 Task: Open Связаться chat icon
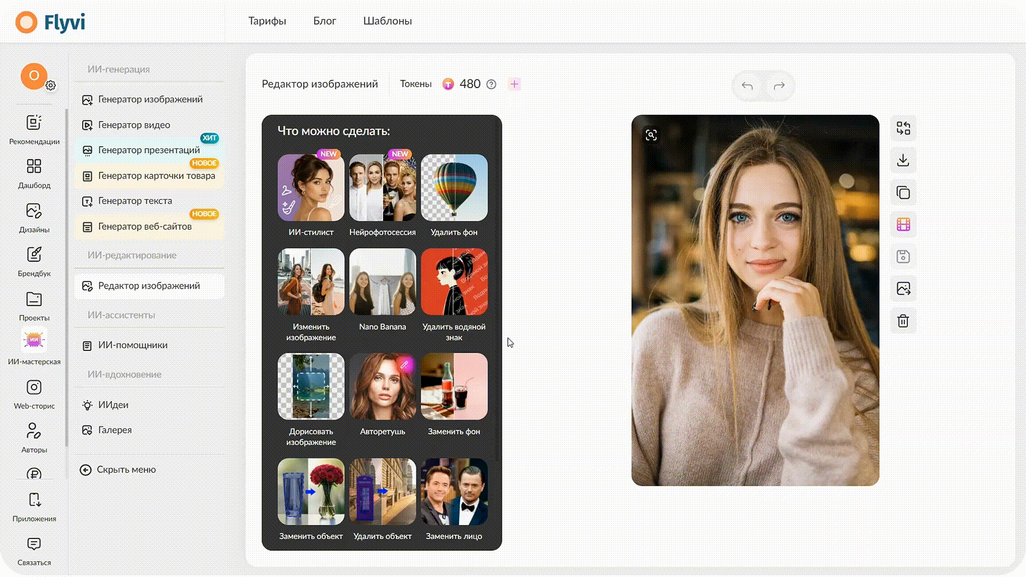tap(34, 551)
